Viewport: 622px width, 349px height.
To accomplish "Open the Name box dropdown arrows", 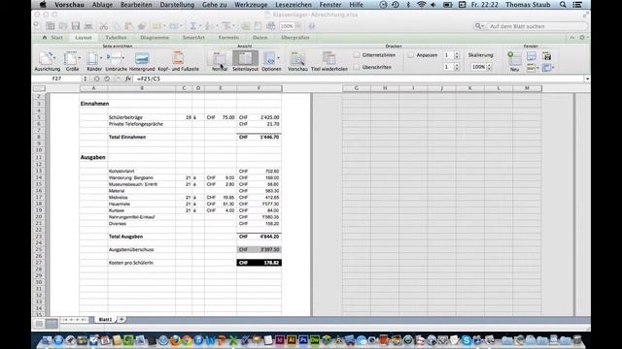I will coord(85,79).
